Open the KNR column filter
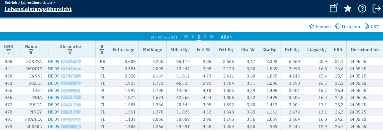 coord(9,52)
